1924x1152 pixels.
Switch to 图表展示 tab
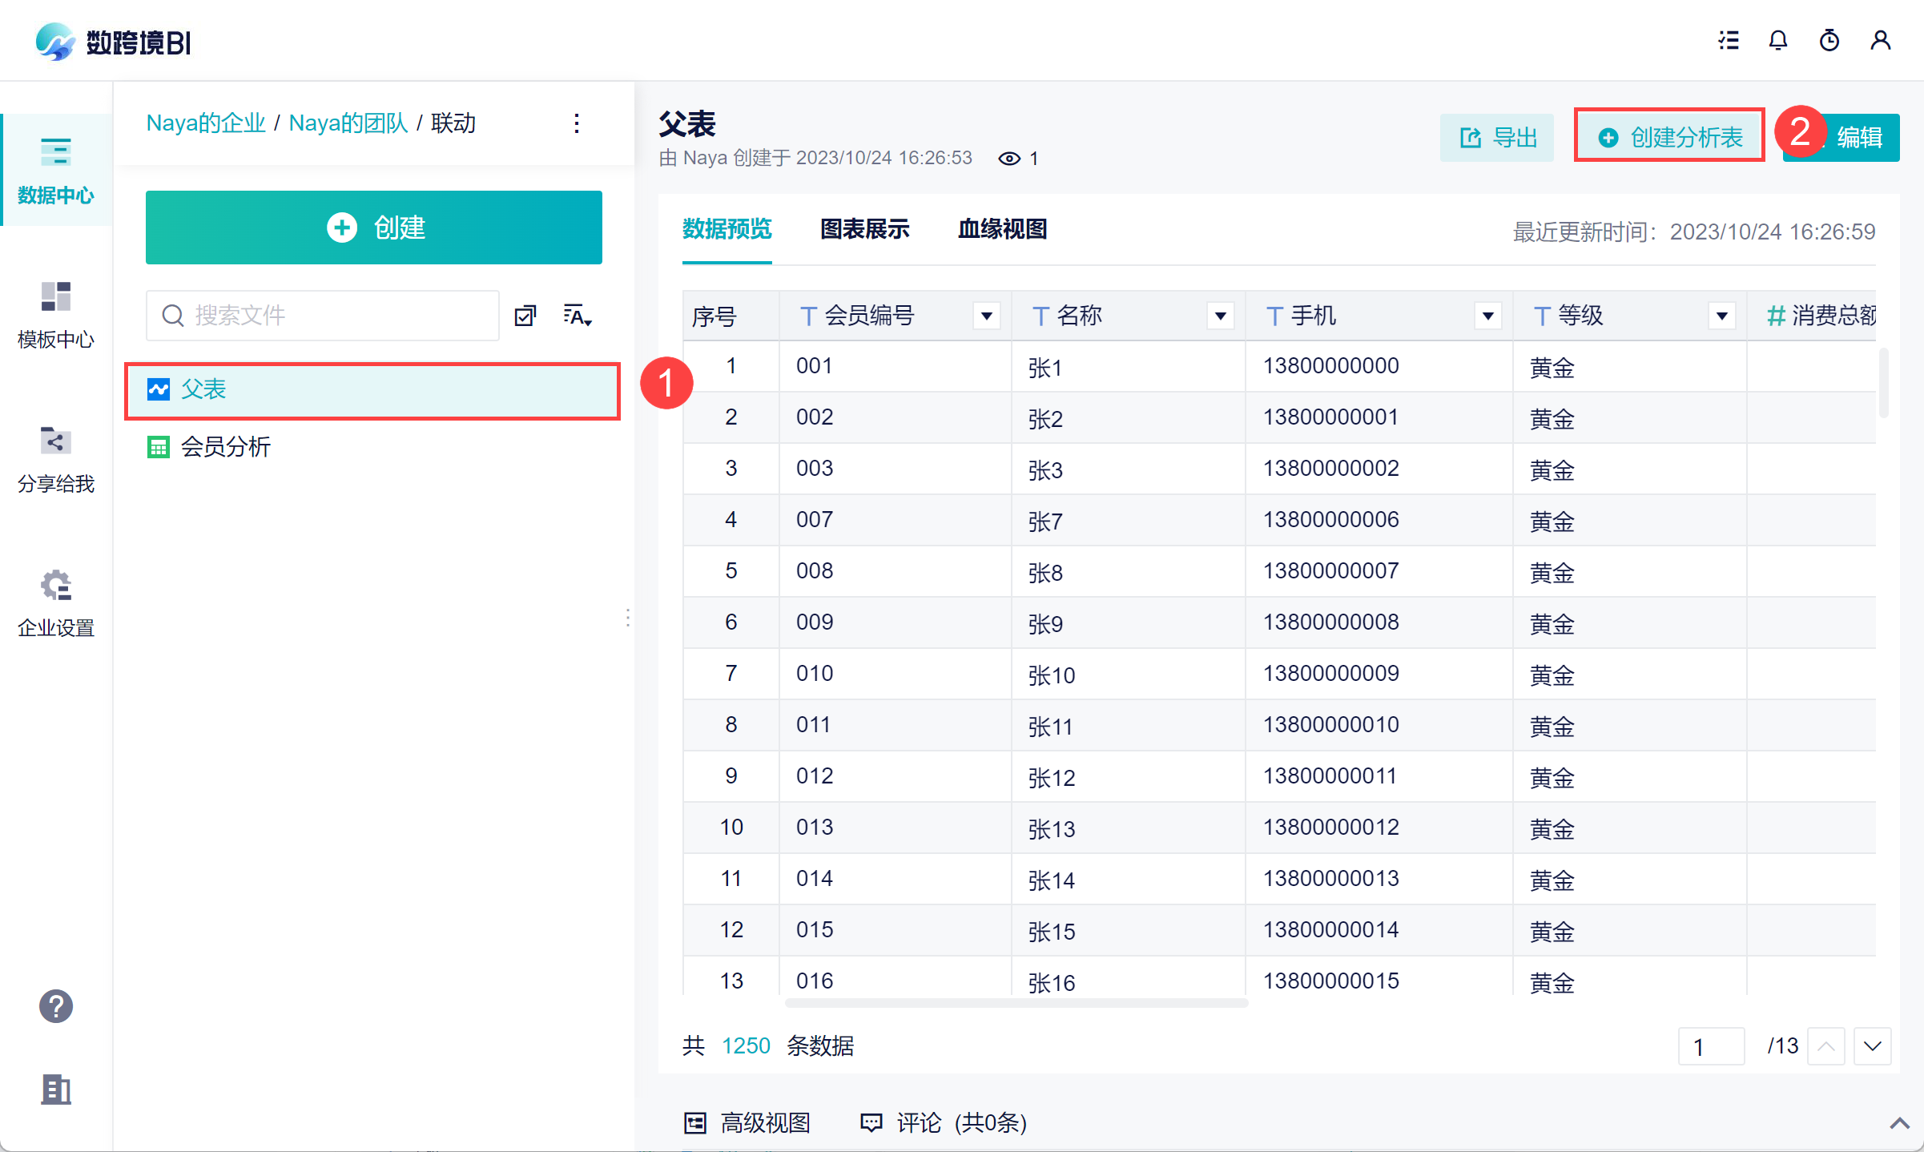click(x=864, y=230)
